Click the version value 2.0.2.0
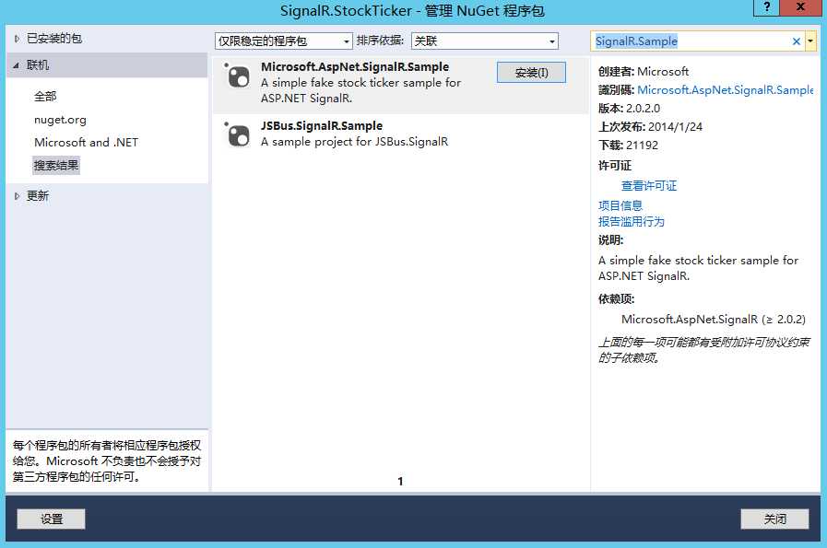 coord(643,109)
